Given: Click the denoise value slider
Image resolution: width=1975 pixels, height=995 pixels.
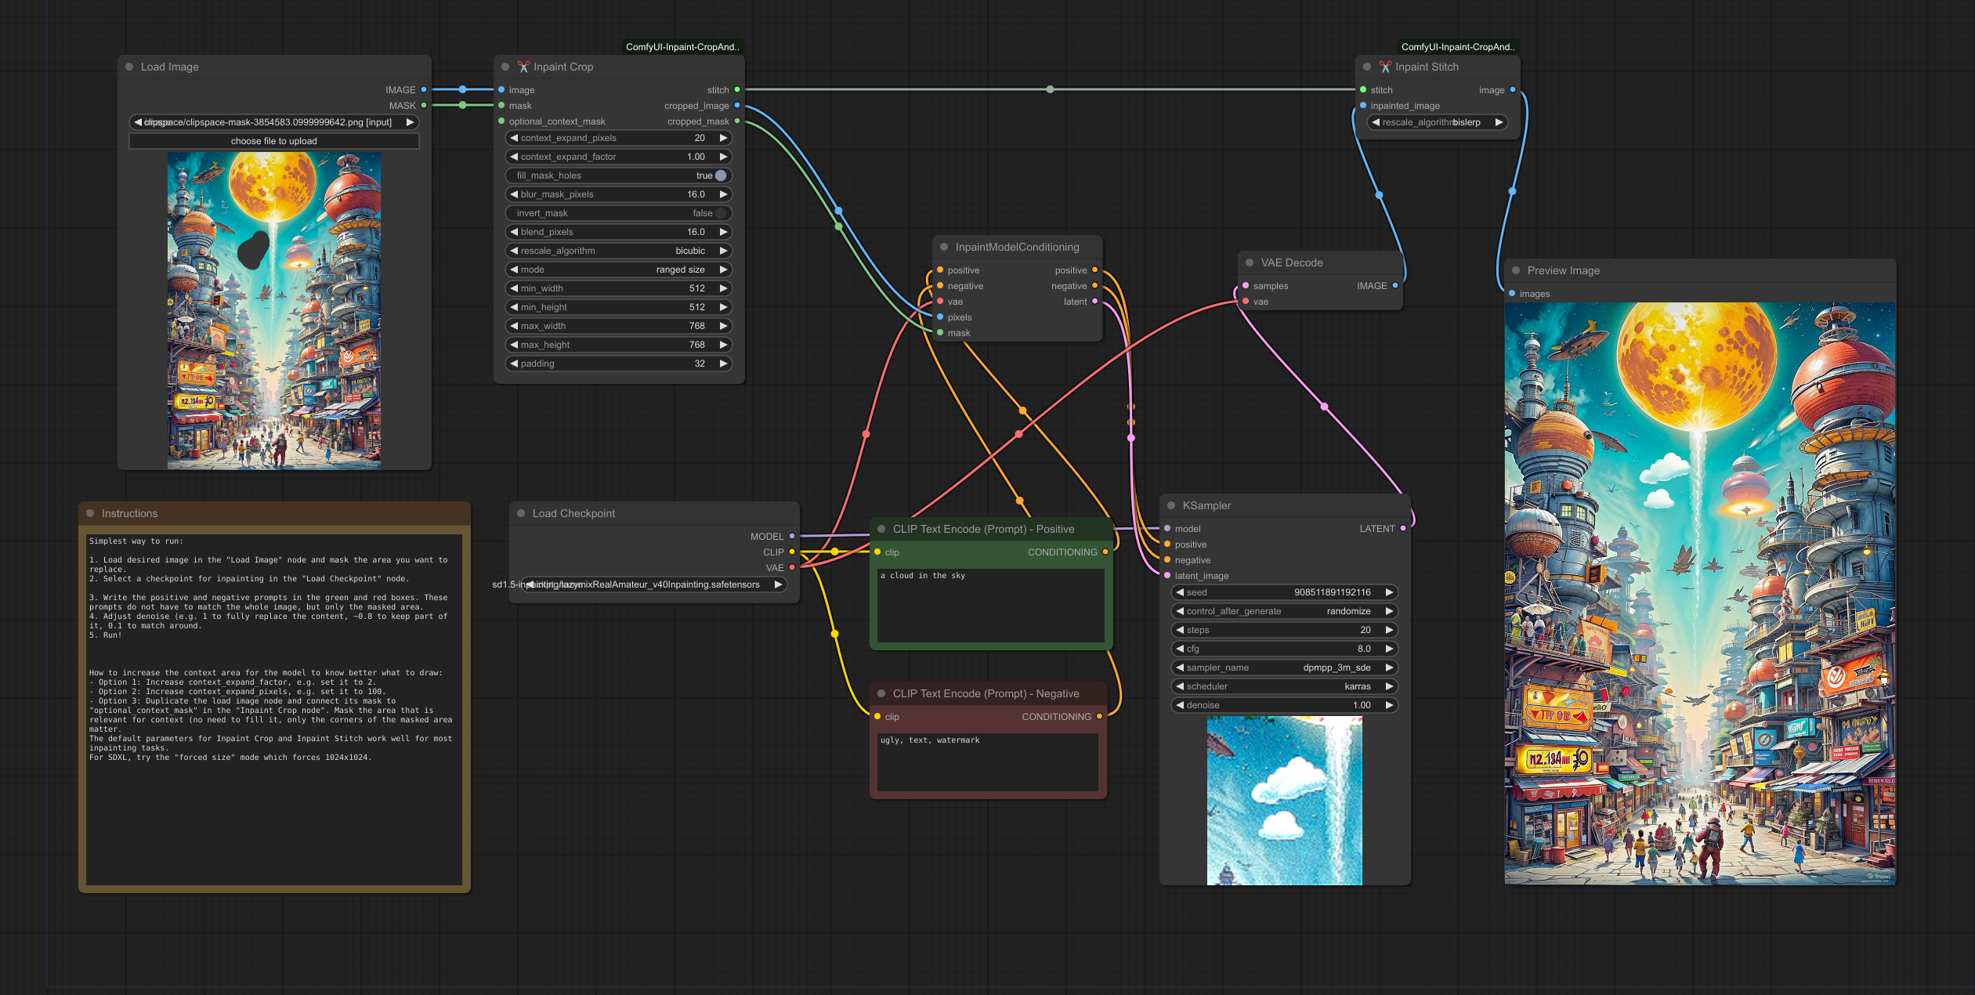Looking at the screenshot, I should coord(1285,705).
